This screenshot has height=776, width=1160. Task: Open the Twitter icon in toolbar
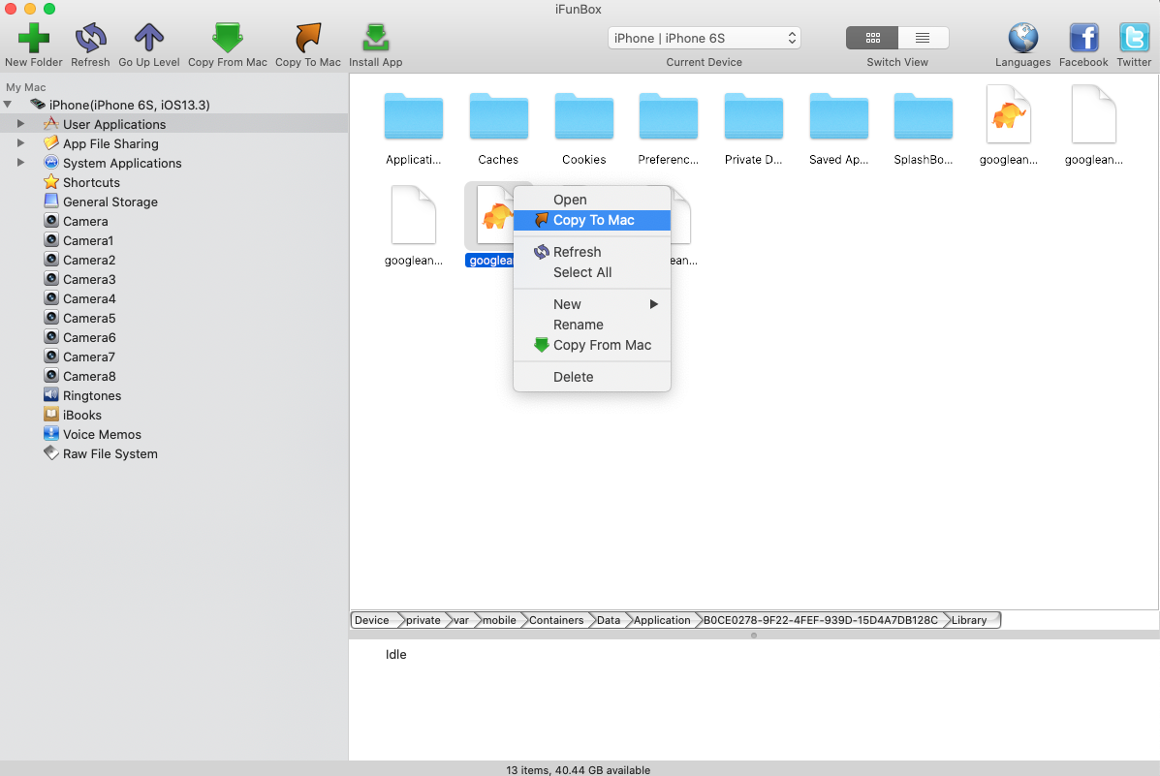[1134, 38]
